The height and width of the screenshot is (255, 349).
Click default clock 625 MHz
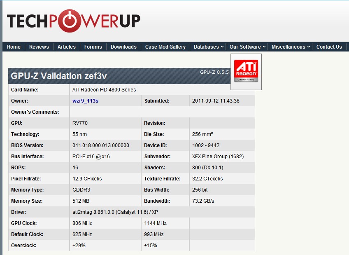point(82,234)
